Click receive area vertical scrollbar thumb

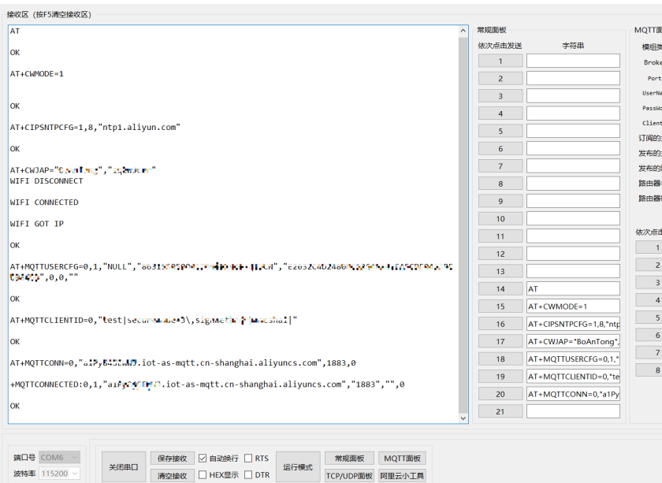[x=463, y=225]
